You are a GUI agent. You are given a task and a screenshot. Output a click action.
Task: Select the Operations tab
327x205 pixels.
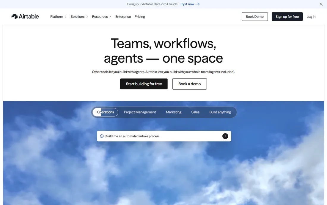105,112
